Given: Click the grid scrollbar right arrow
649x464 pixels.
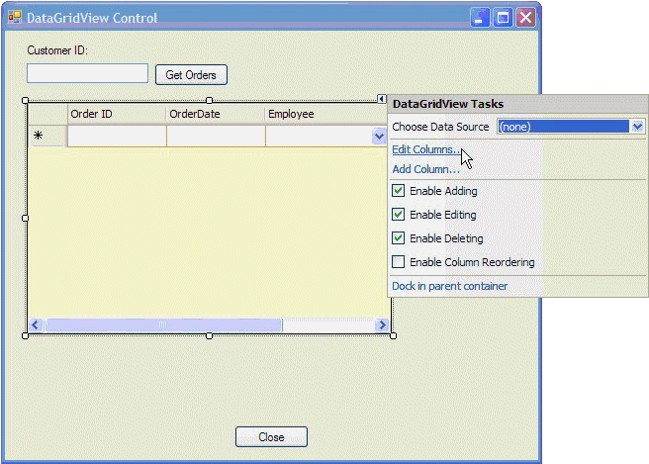Looking at the screenshot, I should pos(381,325).
